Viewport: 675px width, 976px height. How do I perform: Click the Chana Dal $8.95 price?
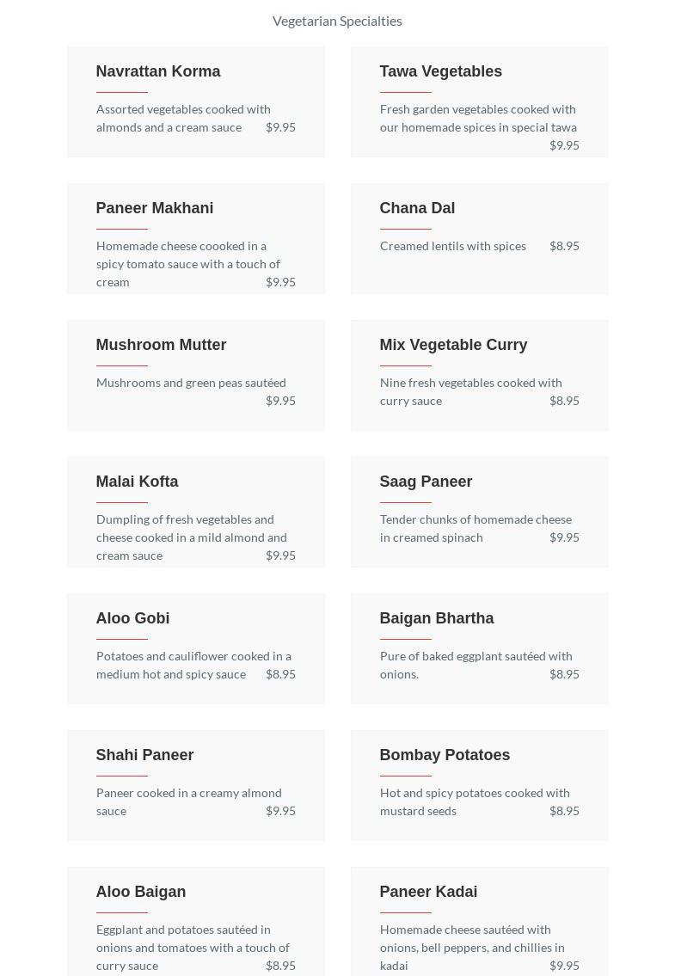tap(564, 246)
